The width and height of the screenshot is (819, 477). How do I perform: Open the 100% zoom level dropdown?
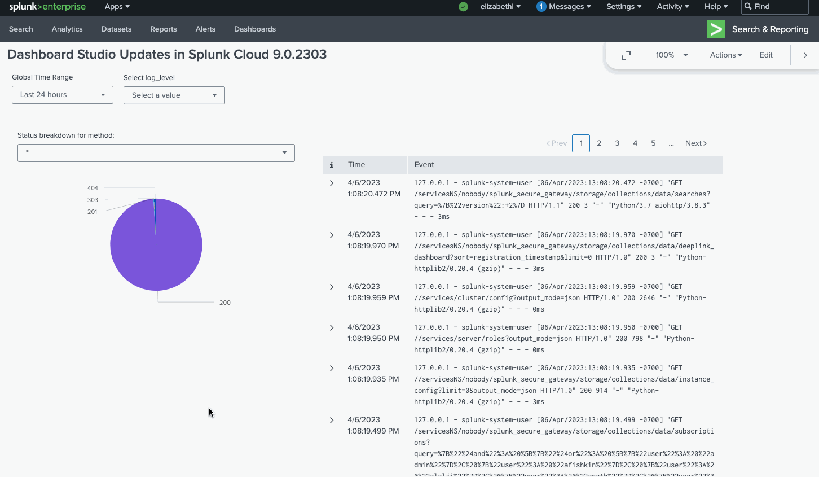[x=671, y=55]
